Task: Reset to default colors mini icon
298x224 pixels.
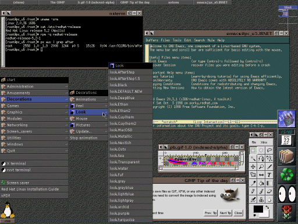Action: (x=255, y=216)
